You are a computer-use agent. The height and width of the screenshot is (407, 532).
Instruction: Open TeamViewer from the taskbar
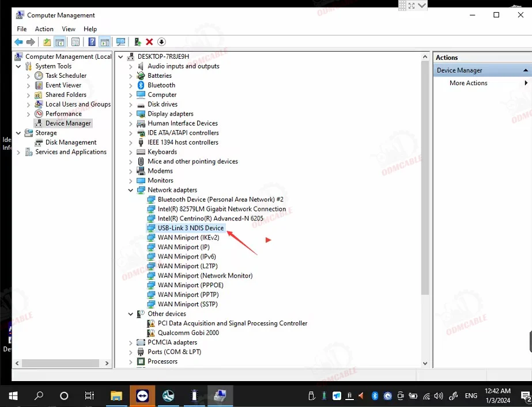click(x=142, y=396)
